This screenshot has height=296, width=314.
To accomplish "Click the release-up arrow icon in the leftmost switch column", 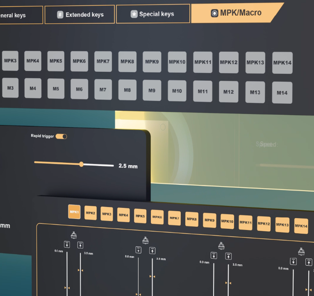I will point(80,245).
